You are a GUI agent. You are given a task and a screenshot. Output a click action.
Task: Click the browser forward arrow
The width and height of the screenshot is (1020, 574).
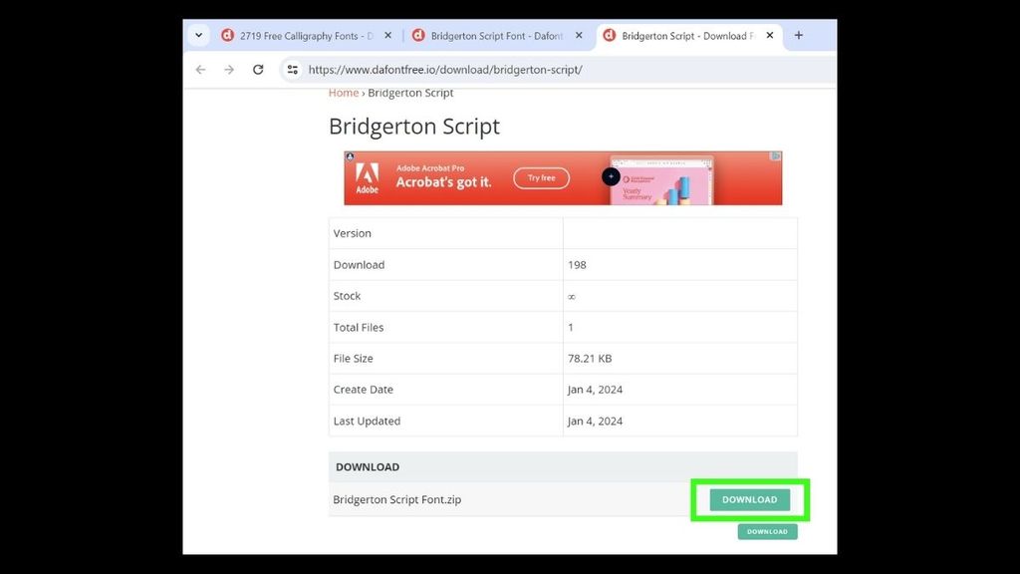click(x=229, y=70)
